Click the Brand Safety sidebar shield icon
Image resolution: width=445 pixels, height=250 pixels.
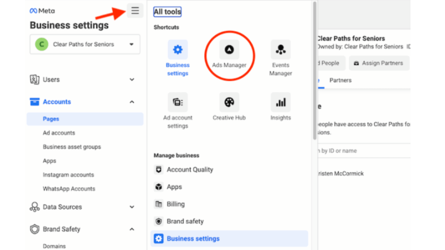[x=34, y=229]
